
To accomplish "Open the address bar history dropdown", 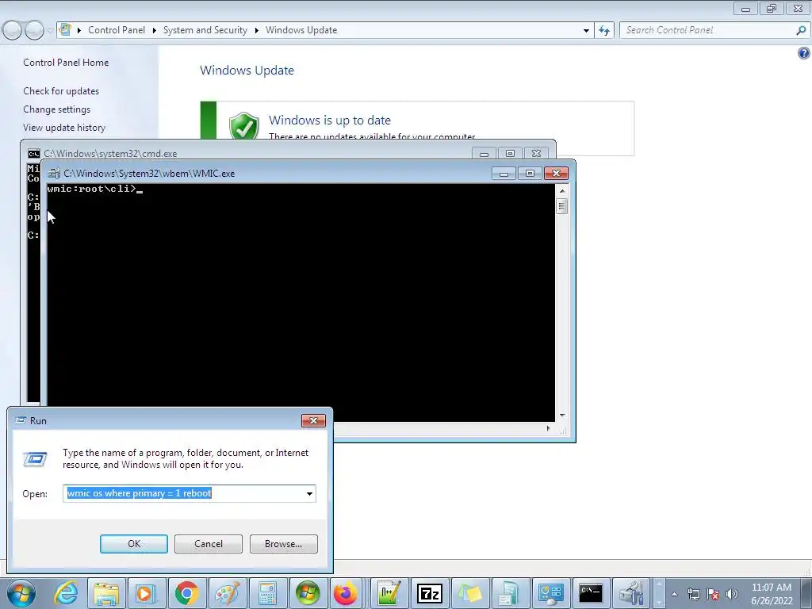I will coord(586,31).
